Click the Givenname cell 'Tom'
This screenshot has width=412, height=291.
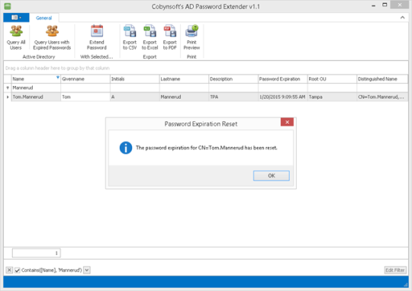coord(85,97)
